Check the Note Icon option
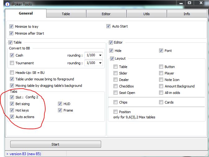This screenshot has width=209, height=157. [161, 80]
